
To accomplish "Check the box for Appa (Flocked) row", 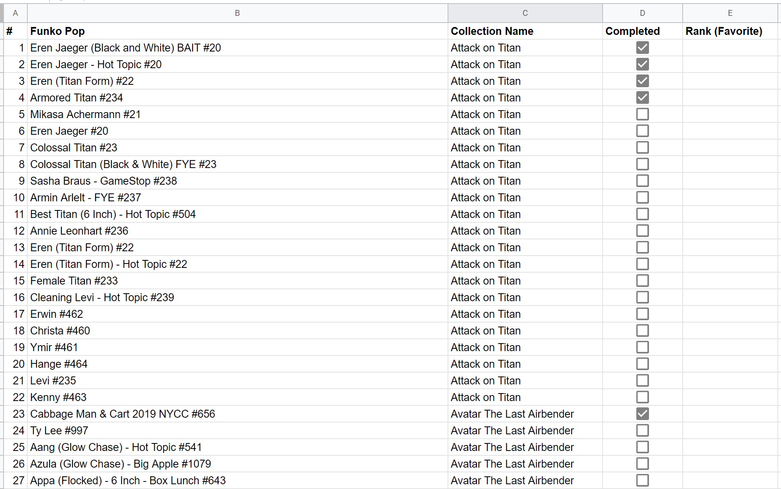I will (642, 480).
